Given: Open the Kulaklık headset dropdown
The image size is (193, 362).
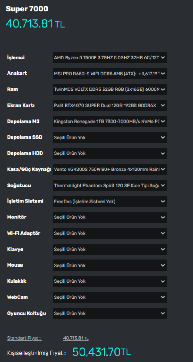Looking at the screenshot, I should (x=110, y=281).
